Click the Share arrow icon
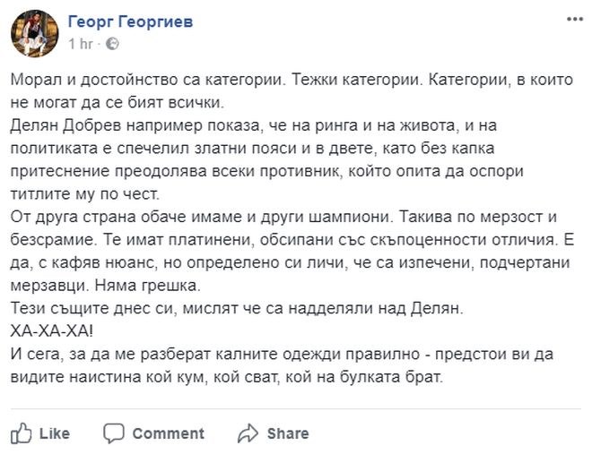Viewport: 592px width, 454px height. (x=248, y=433)
